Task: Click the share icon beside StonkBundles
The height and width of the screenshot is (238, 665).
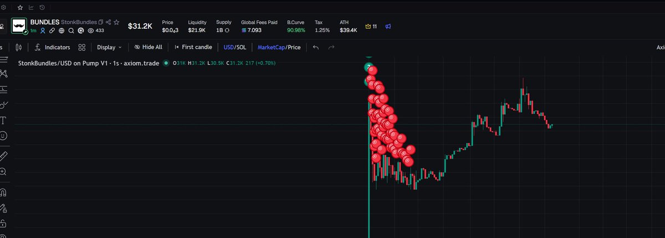Action: pyautogui.click(x=108, y=22)
